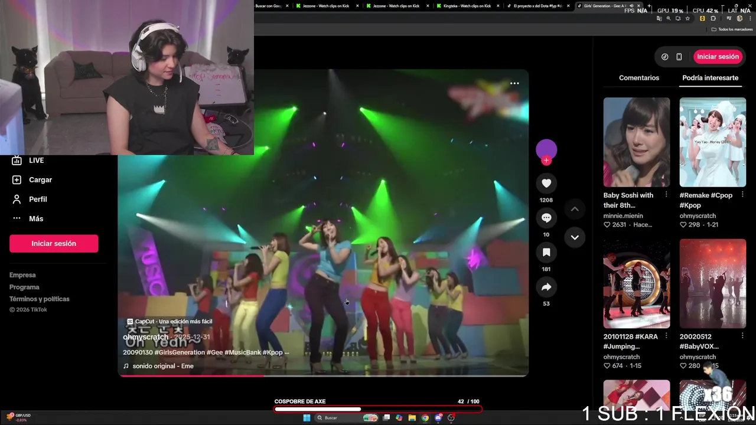
Task: Switch to the Comentarios tab
Action: pyautogui.click(x=639, y=78)
